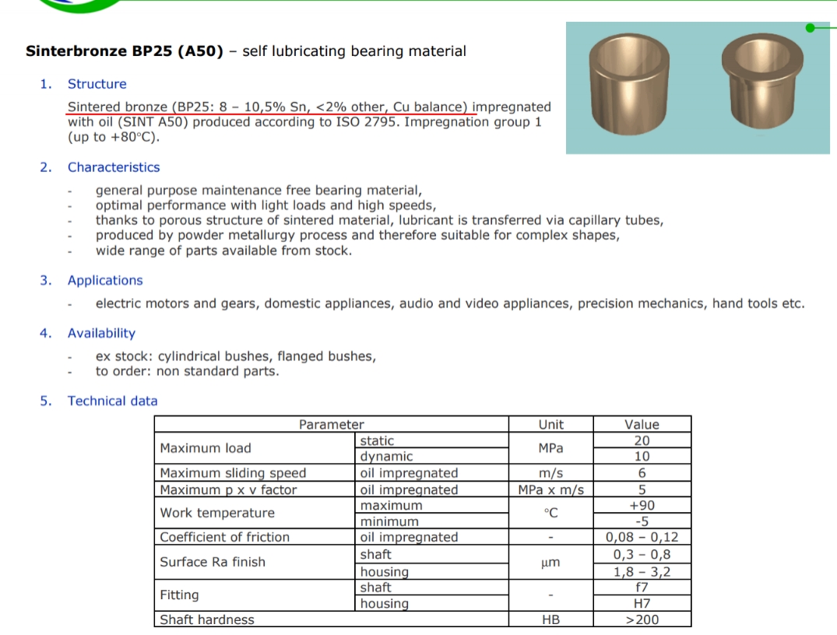Click the °C unit cell
Image resolution: width=837 pixels, height=635 pixels.
coord(551,513)
